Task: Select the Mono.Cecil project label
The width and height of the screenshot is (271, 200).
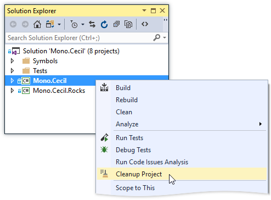Action: pos(50,81)
